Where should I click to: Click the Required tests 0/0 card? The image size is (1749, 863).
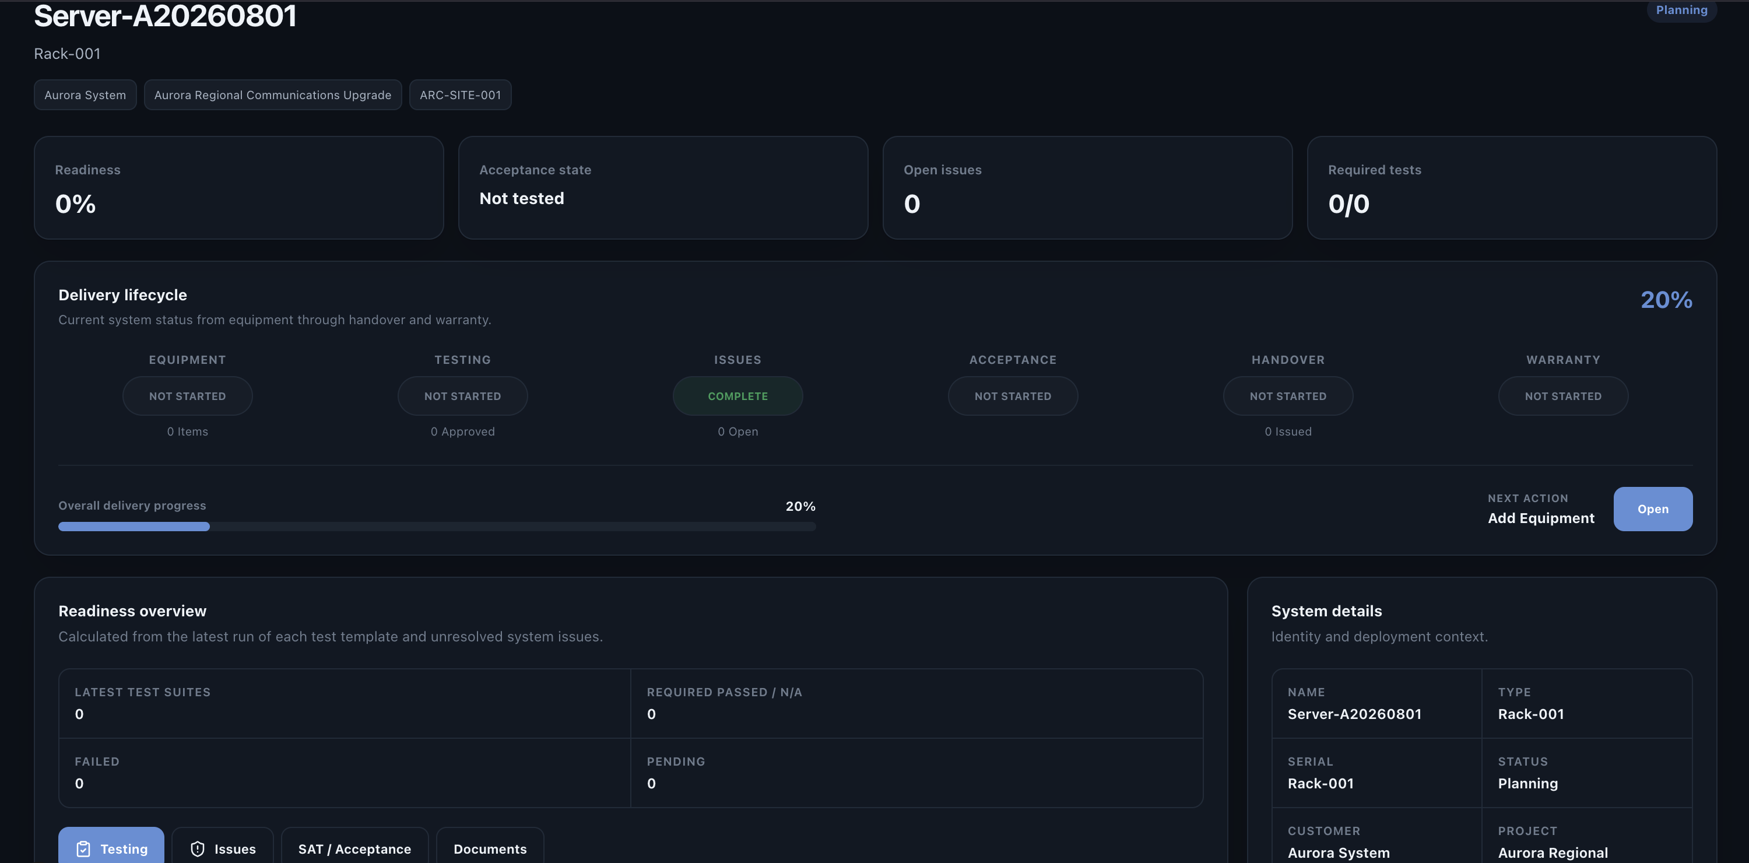(1512, 187)
